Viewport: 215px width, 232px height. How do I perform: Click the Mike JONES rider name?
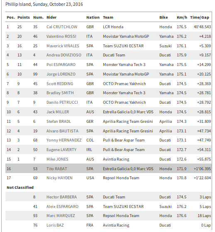click(57, 159)
